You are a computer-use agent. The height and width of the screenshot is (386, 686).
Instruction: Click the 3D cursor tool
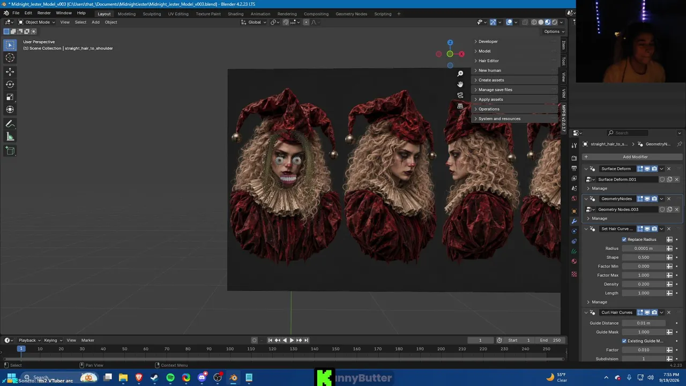[x=10, y=57]
